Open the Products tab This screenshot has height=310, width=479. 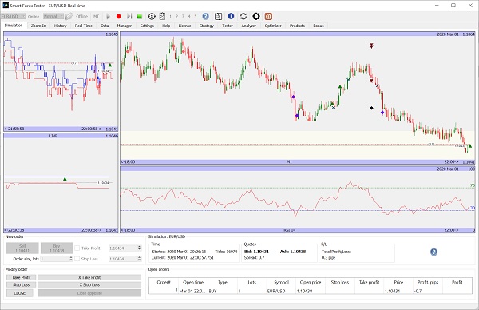pos(297,26)
